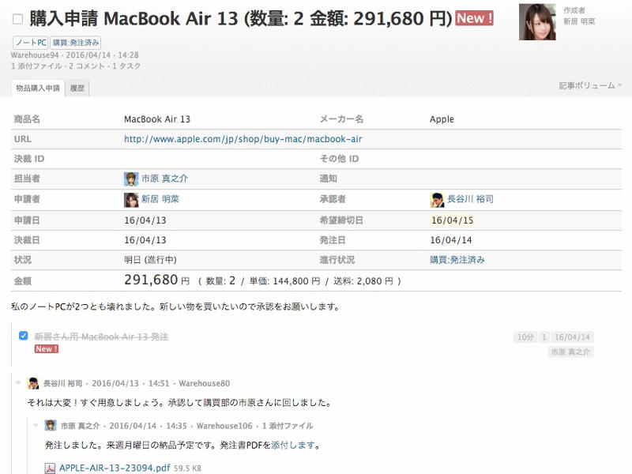Click 市原 真之介 name on the reply comment
632x474 pixels.
point(81,426)
